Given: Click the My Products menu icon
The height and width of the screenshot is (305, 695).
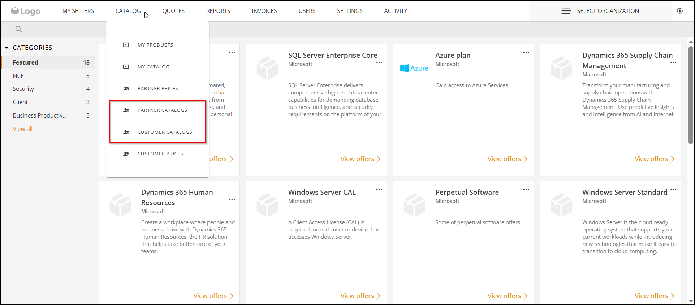Looking at the screenshot, I should click(x=126, y=45).
